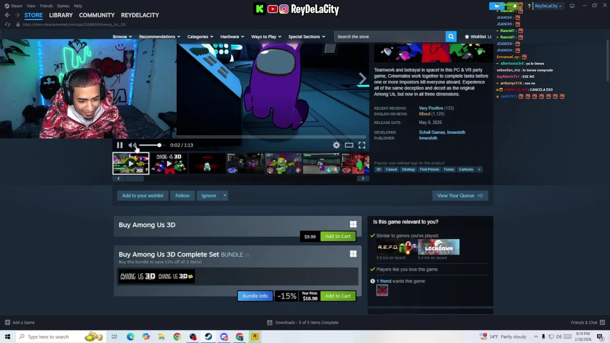Click Add a Game
Screen dimensions: 610x343
point(19,323)
